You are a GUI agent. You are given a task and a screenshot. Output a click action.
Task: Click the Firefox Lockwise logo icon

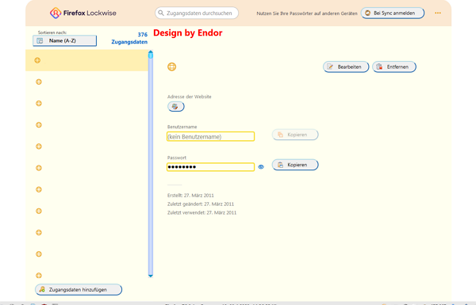56,13
